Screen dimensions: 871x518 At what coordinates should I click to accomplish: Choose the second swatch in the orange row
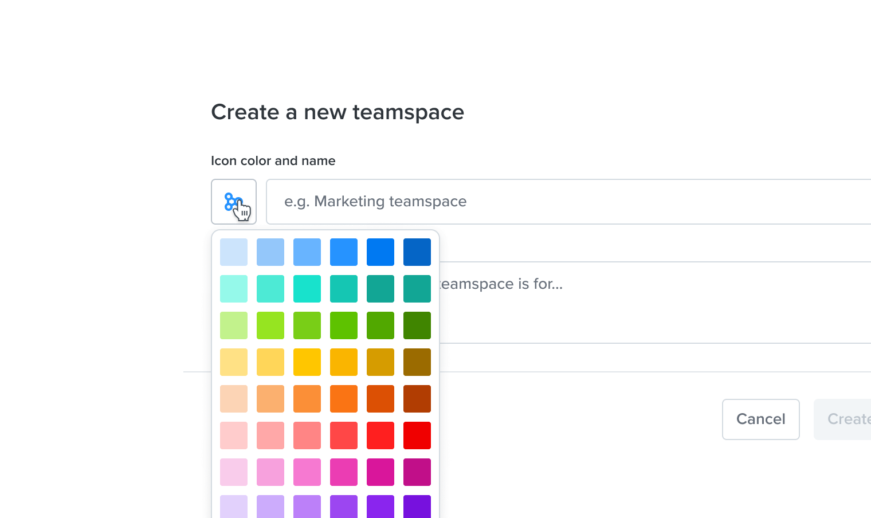(x=270, y=399)
